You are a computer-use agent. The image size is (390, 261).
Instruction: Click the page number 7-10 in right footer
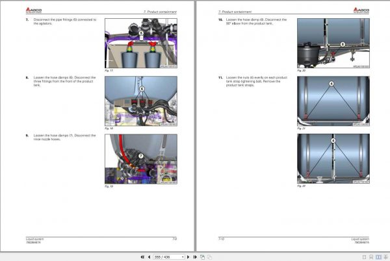tap(221, 239)
